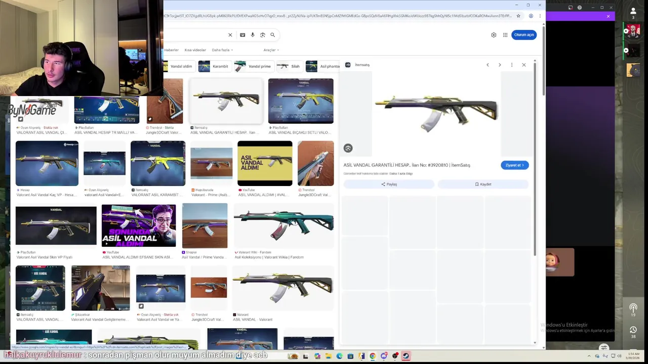Open preview panel more options menu

(512, 65)
